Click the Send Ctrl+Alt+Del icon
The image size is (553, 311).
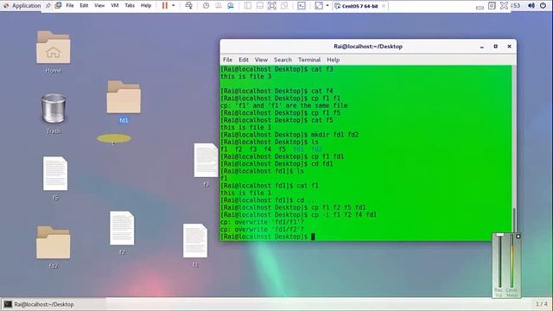click(188, 6)
